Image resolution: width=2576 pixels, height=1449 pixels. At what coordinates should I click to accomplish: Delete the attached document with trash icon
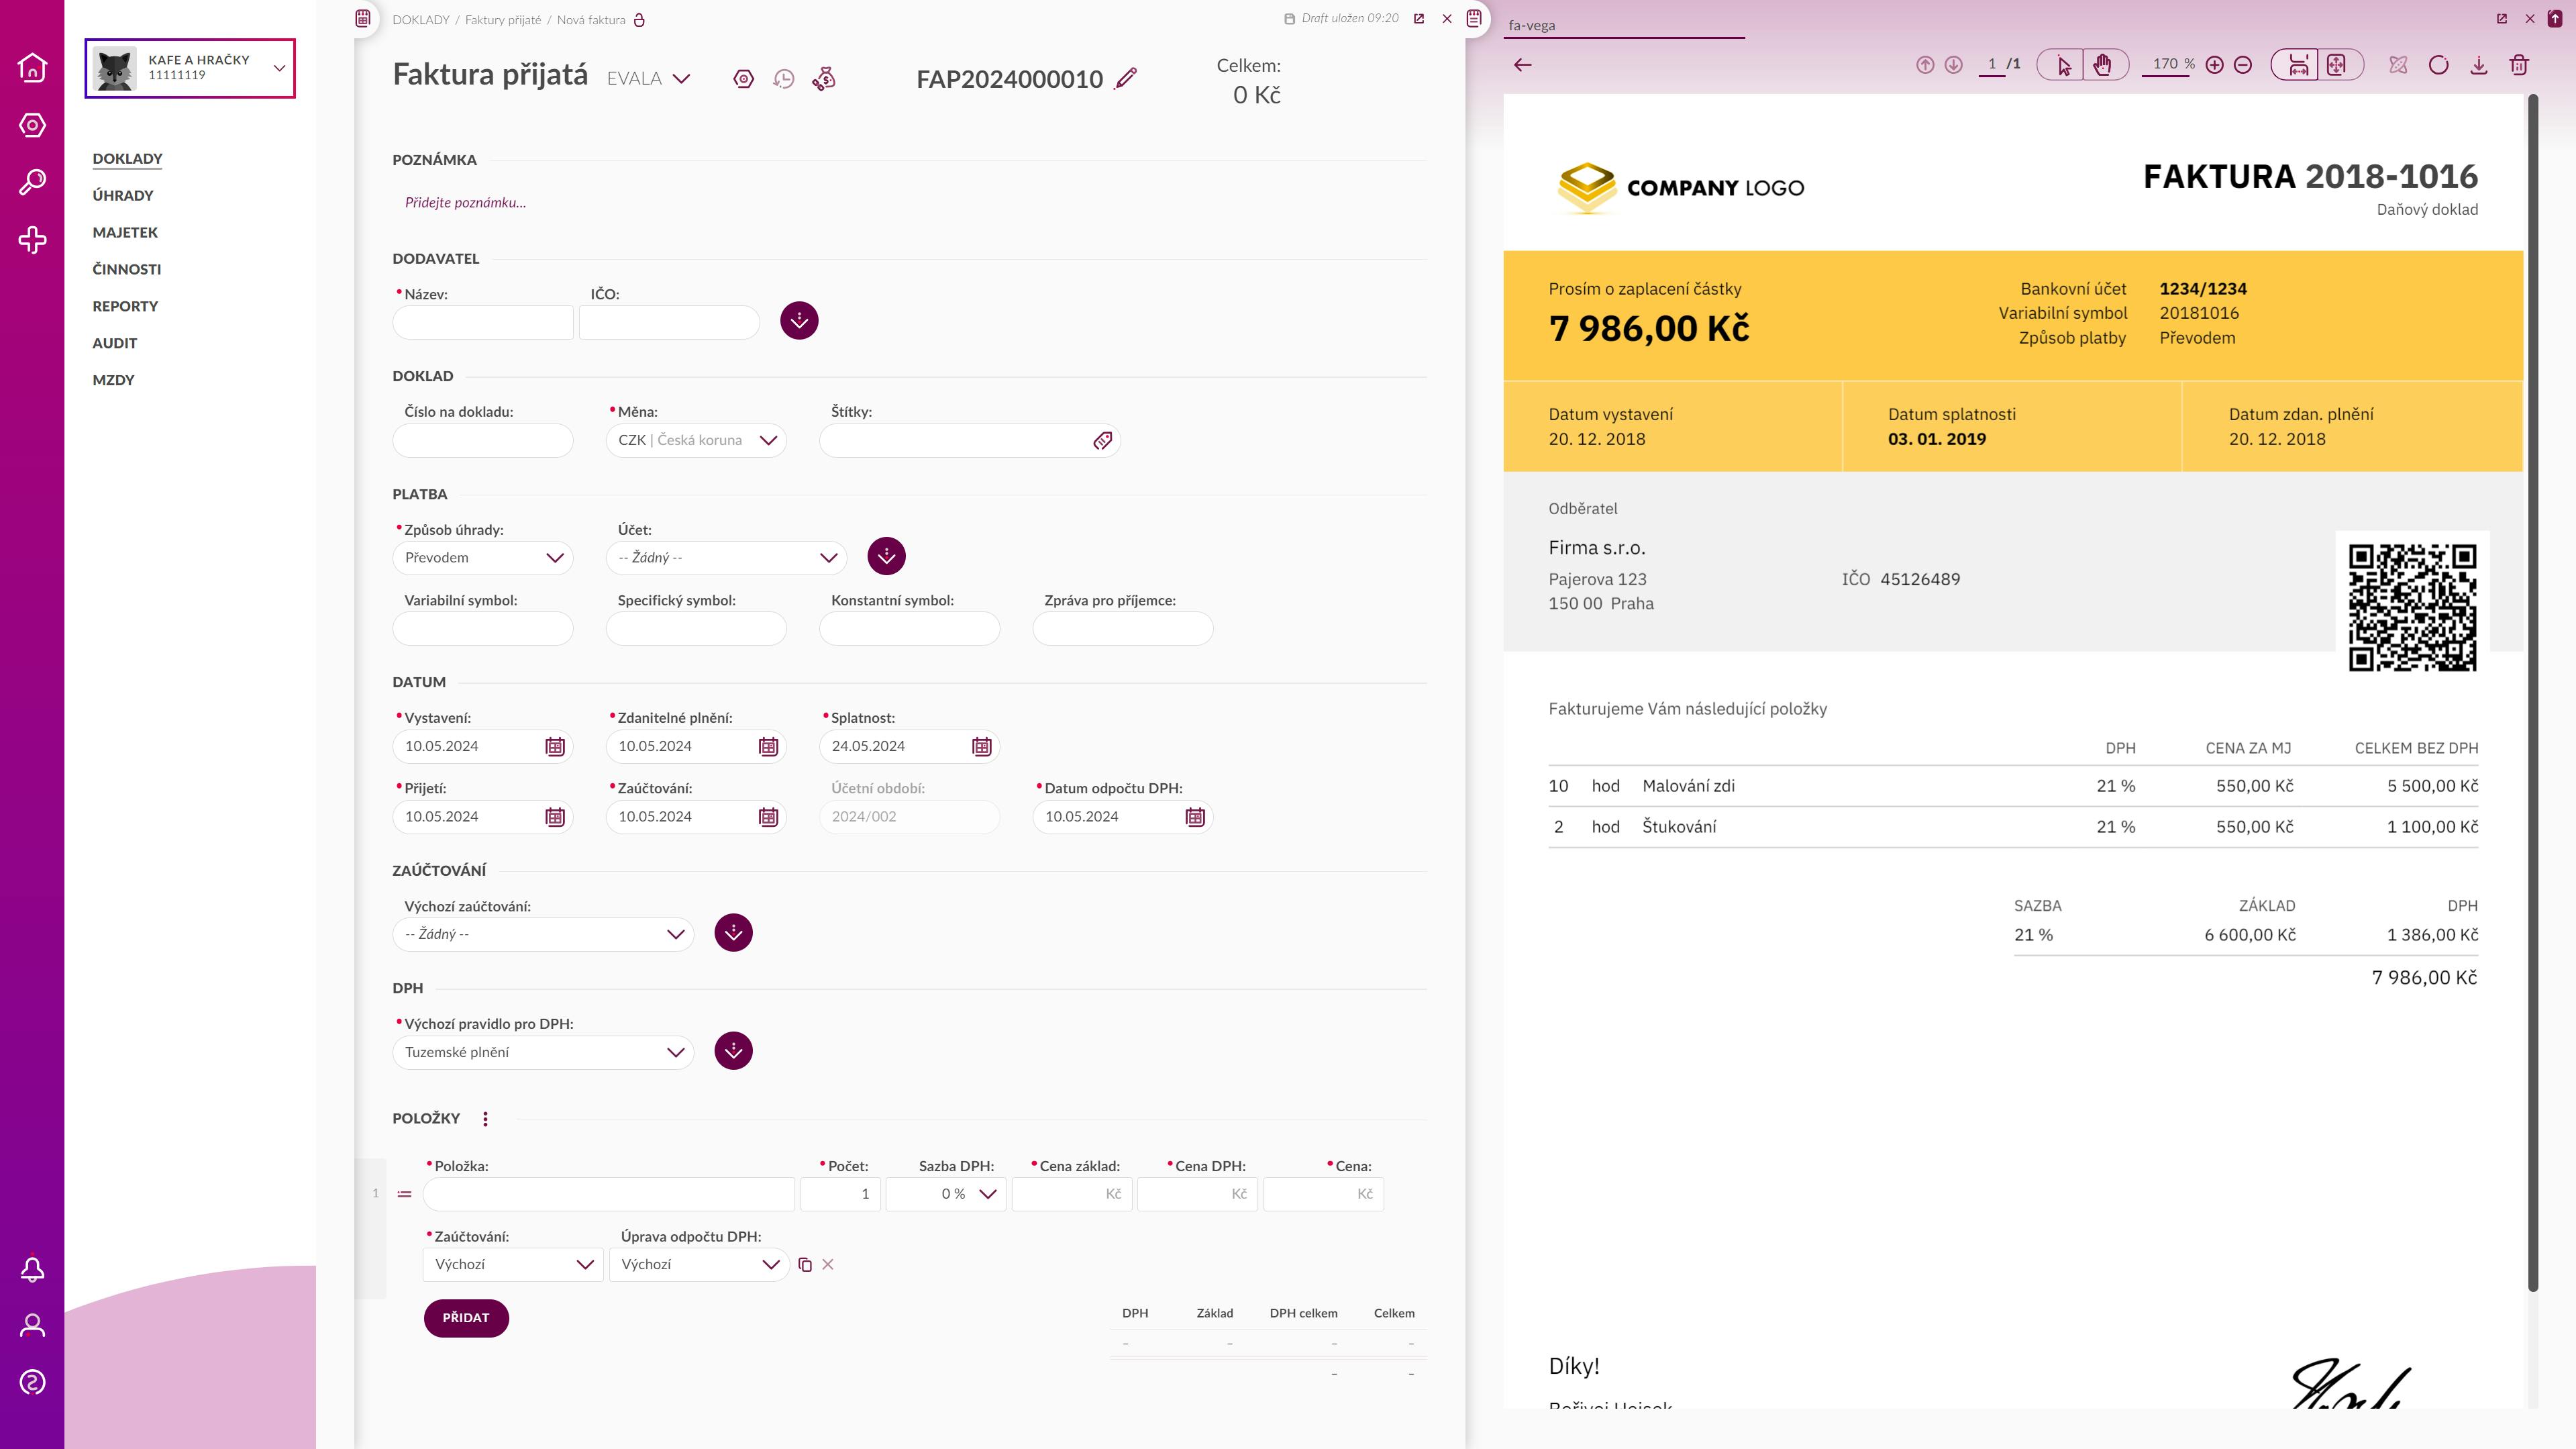[2519, 65]
